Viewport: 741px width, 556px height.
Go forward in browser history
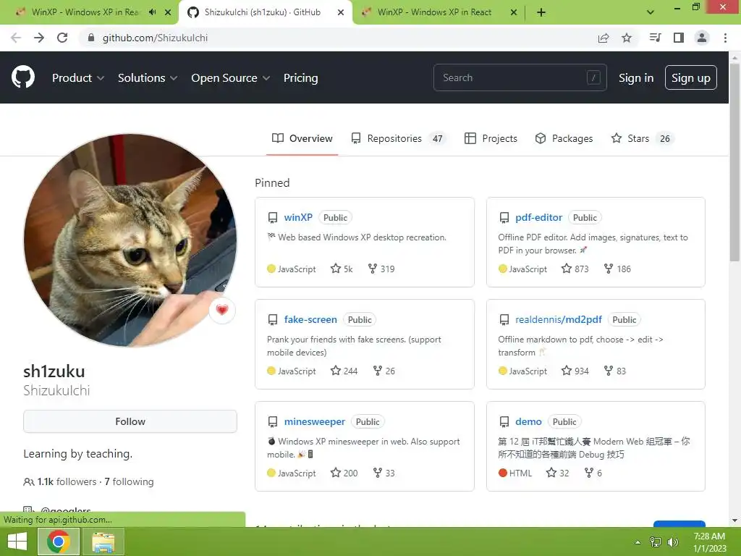coord(39,38)
